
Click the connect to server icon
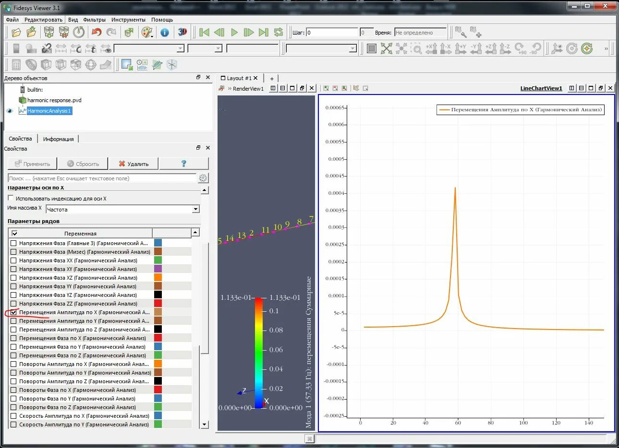pos(49,32)
